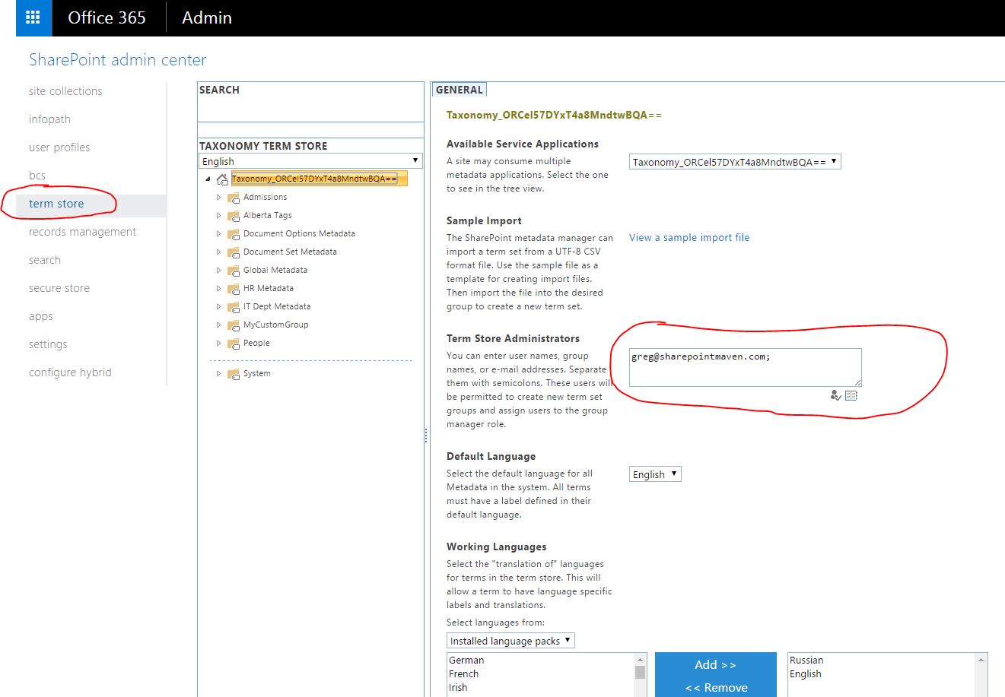Click inside the Term Store Administrators field
1005x697 pixels.
744,367
